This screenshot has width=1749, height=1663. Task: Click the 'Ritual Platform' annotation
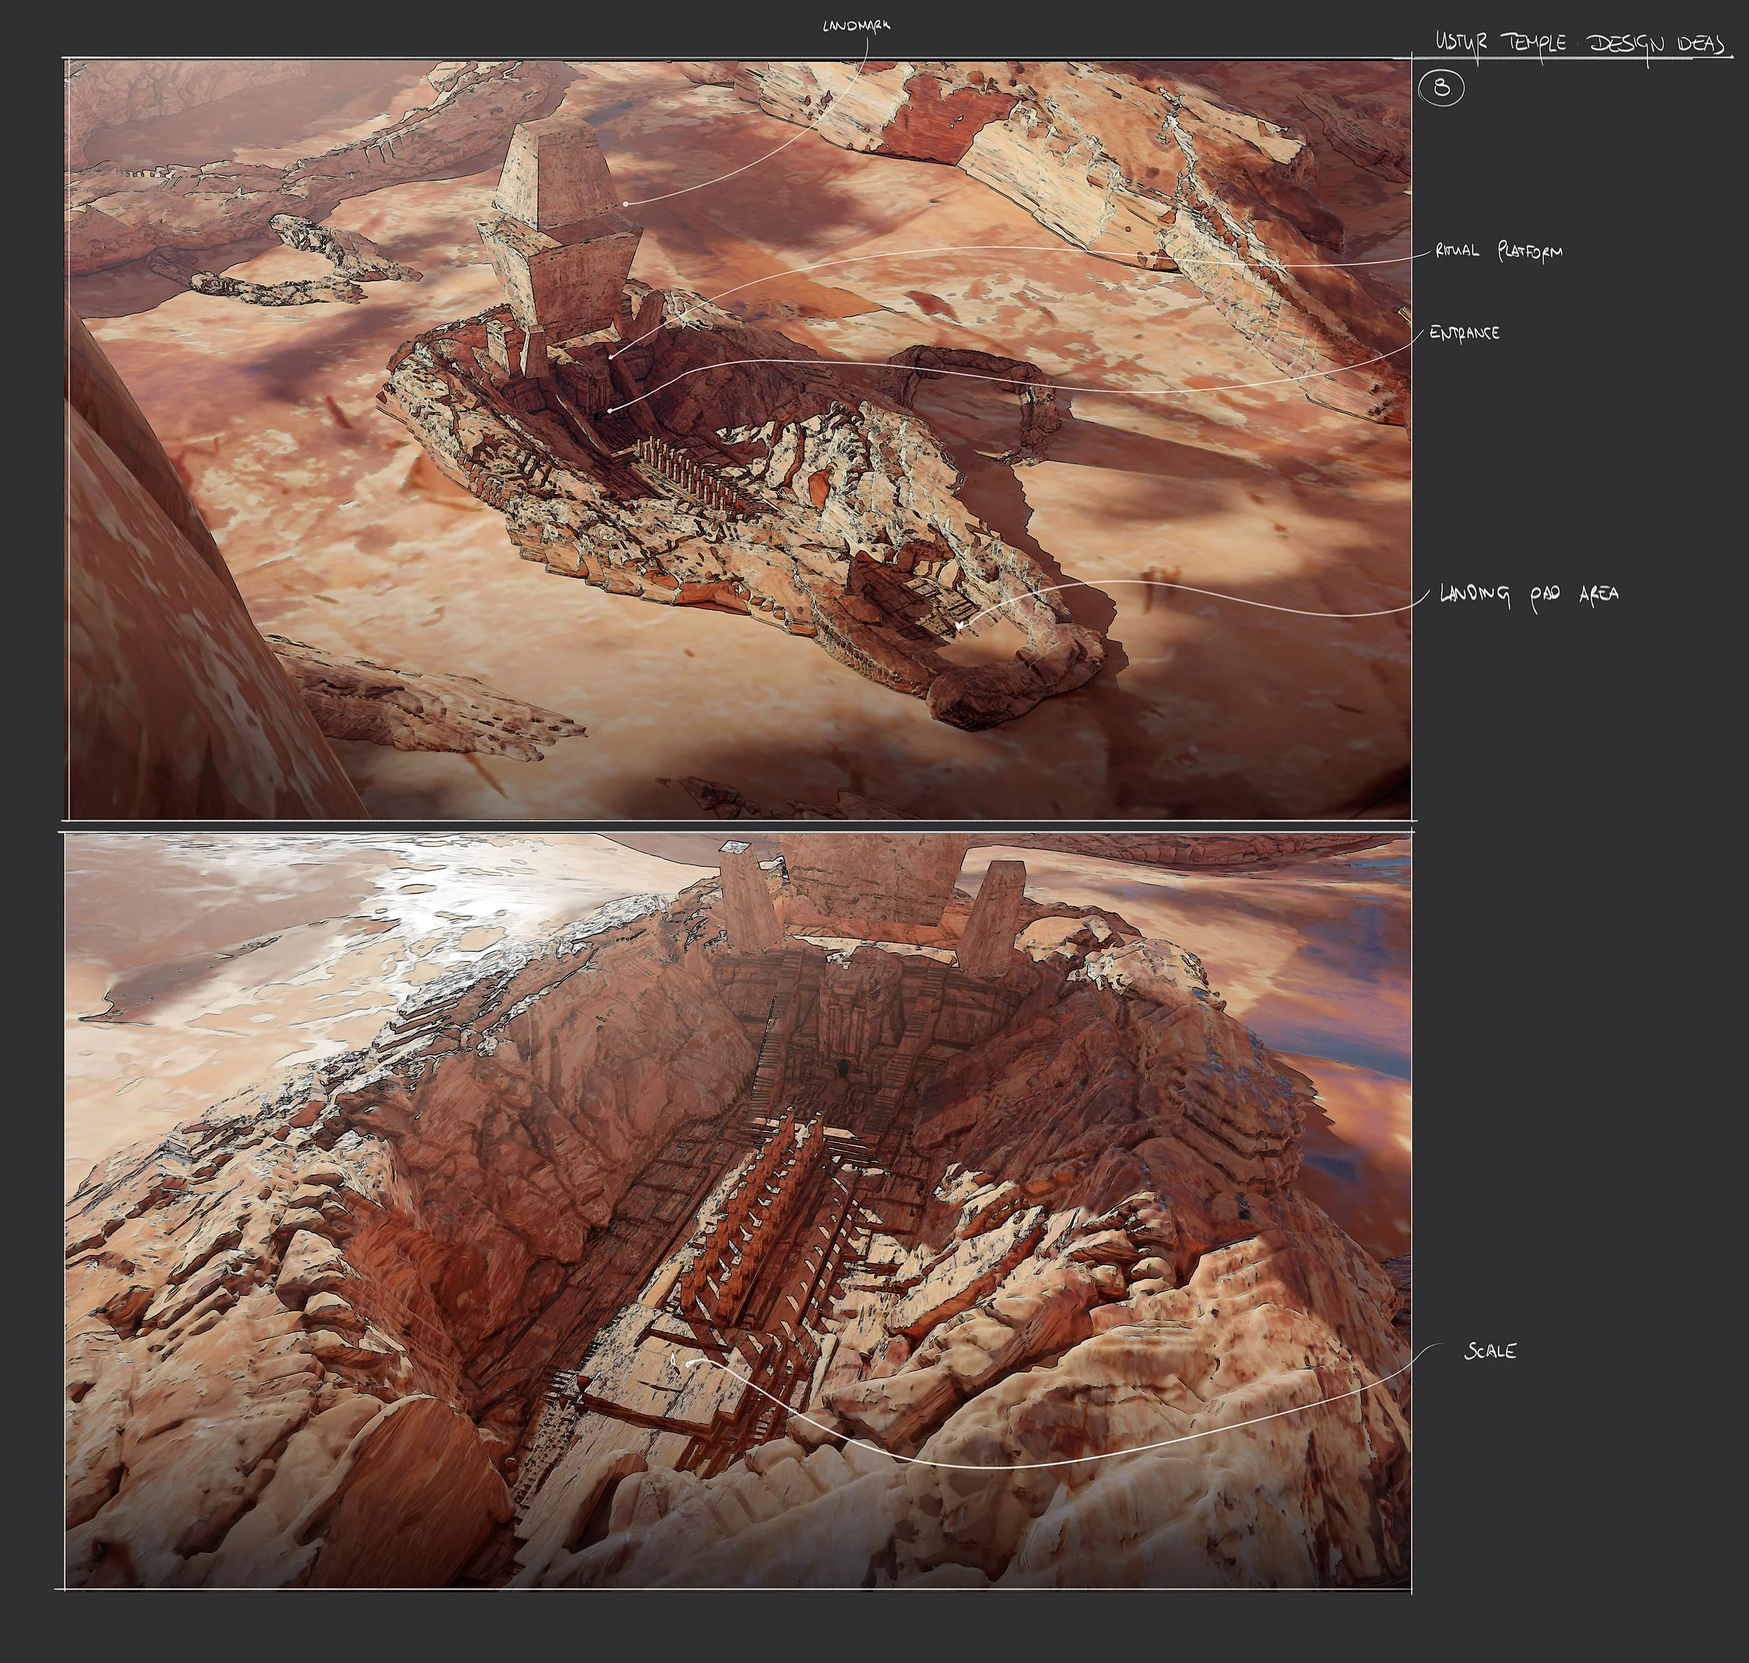coord(1499,252)
